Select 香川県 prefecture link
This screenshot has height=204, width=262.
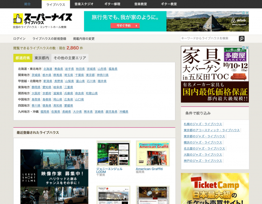click(36, 106)
